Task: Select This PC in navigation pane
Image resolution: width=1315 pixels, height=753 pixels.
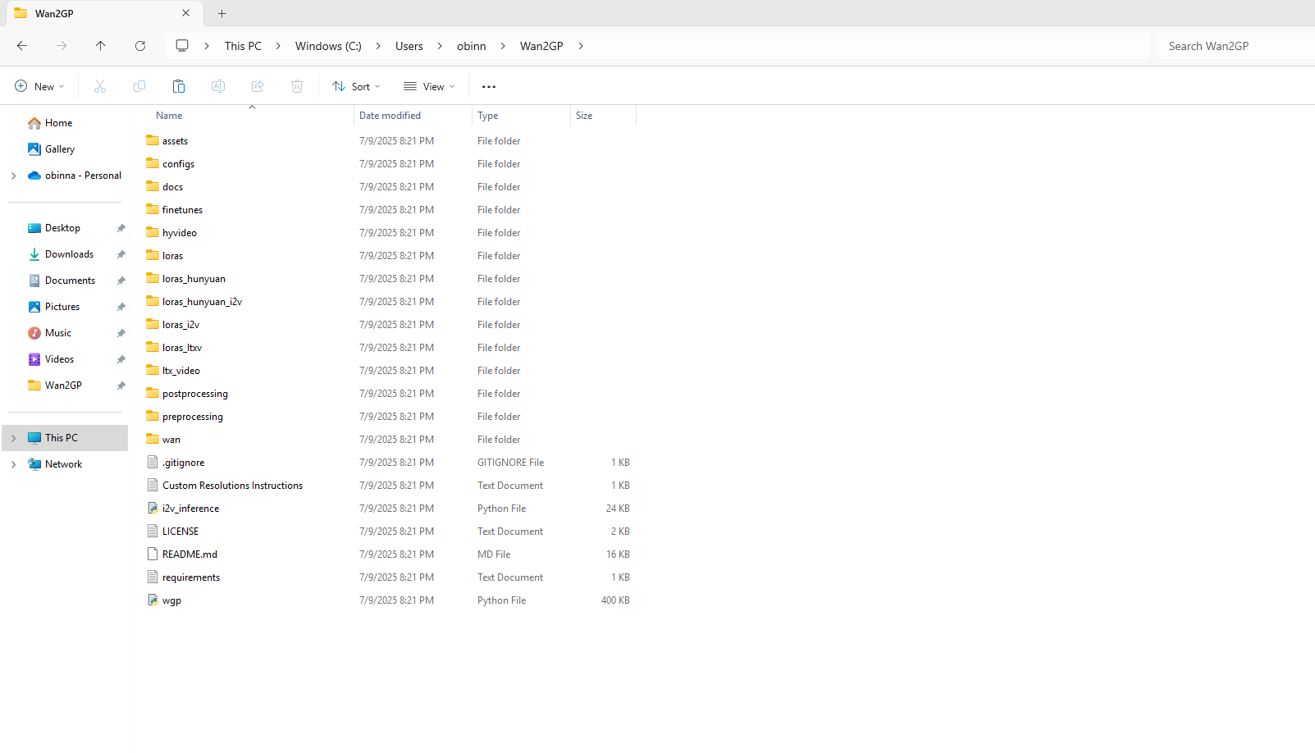Action: pos(65,438)
